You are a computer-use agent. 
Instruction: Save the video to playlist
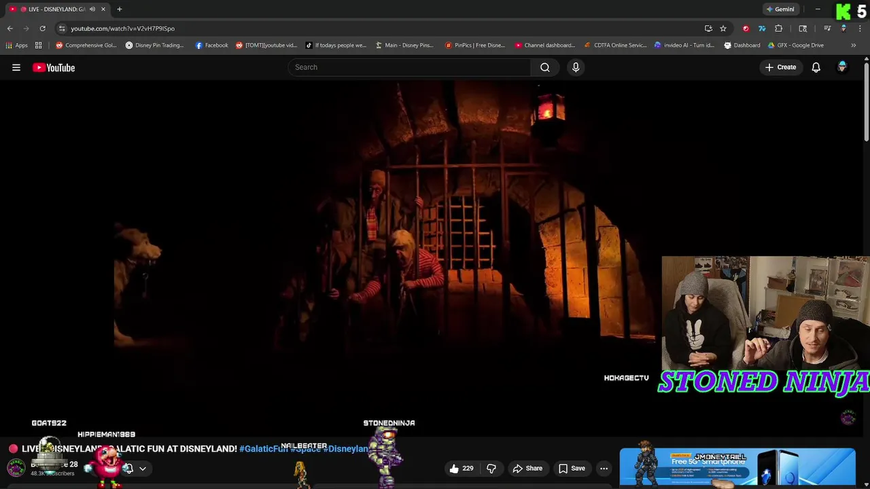click(x=572, y=468)
